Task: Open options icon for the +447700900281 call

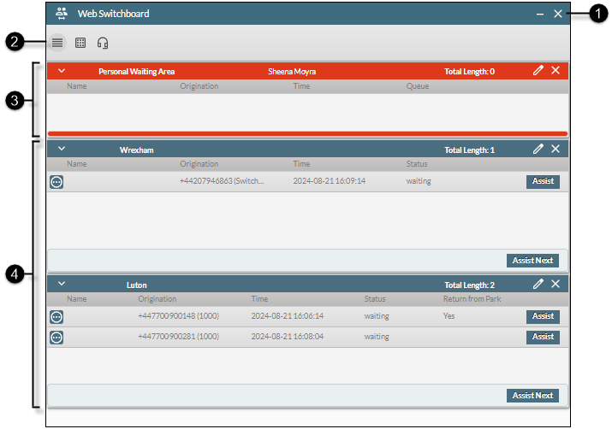Action: point(56,337)
